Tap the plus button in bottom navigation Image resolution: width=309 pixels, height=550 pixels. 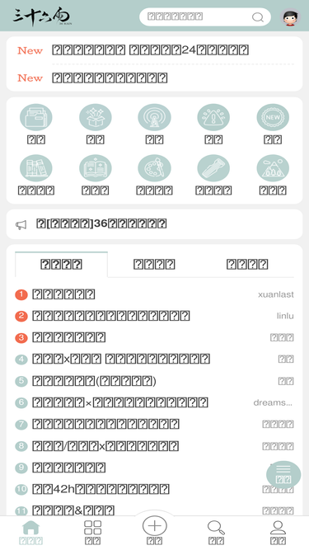(154, 526)
